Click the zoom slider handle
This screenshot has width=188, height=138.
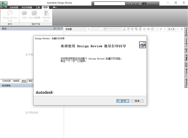tap(105, 29)
